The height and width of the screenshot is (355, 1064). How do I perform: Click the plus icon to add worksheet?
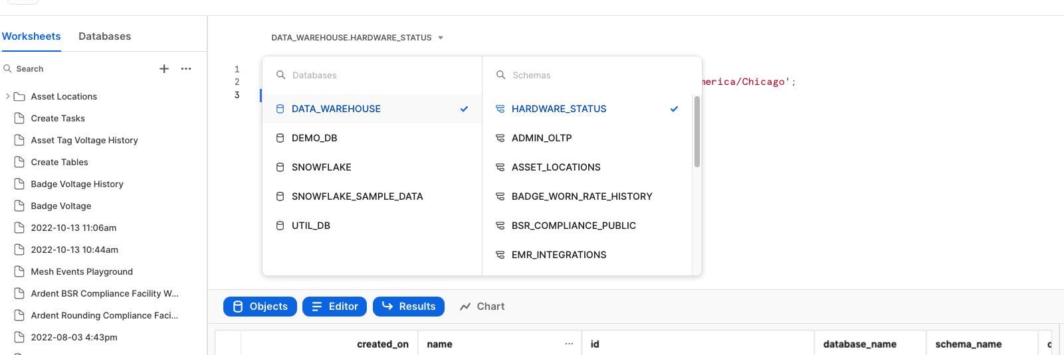(x=164, y=69)
